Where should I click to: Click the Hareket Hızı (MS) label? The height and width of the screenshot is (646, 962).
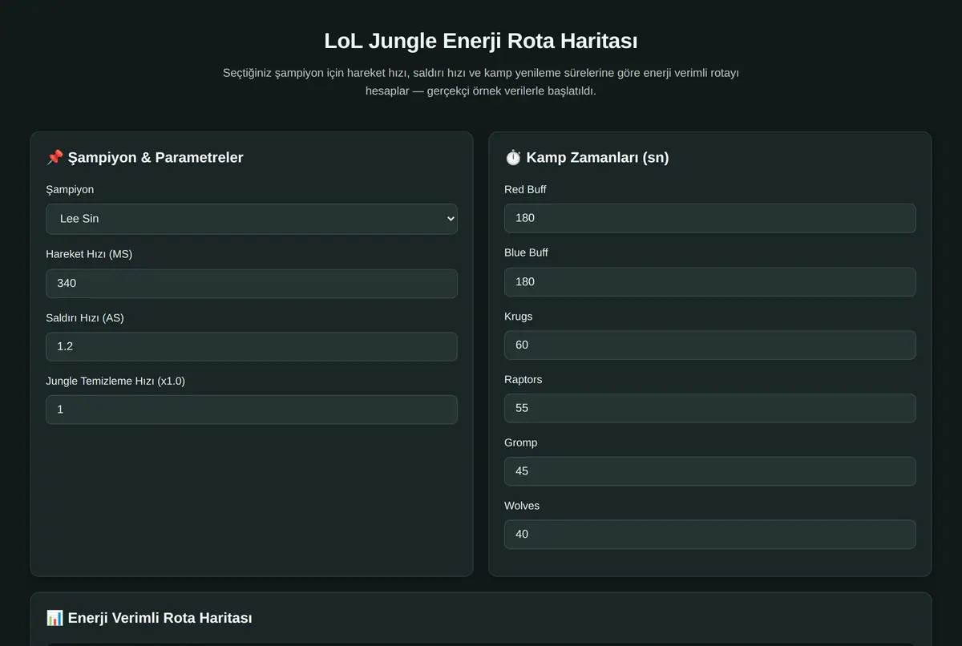pos(89,254)
